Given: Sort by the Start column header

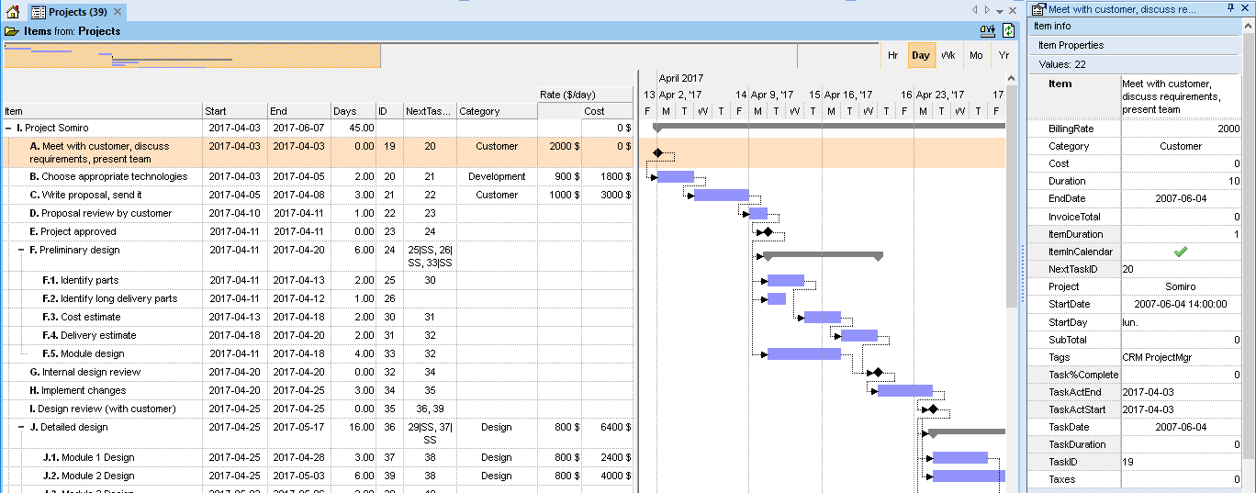Looking at the screenshot, I should coord(234,111).
